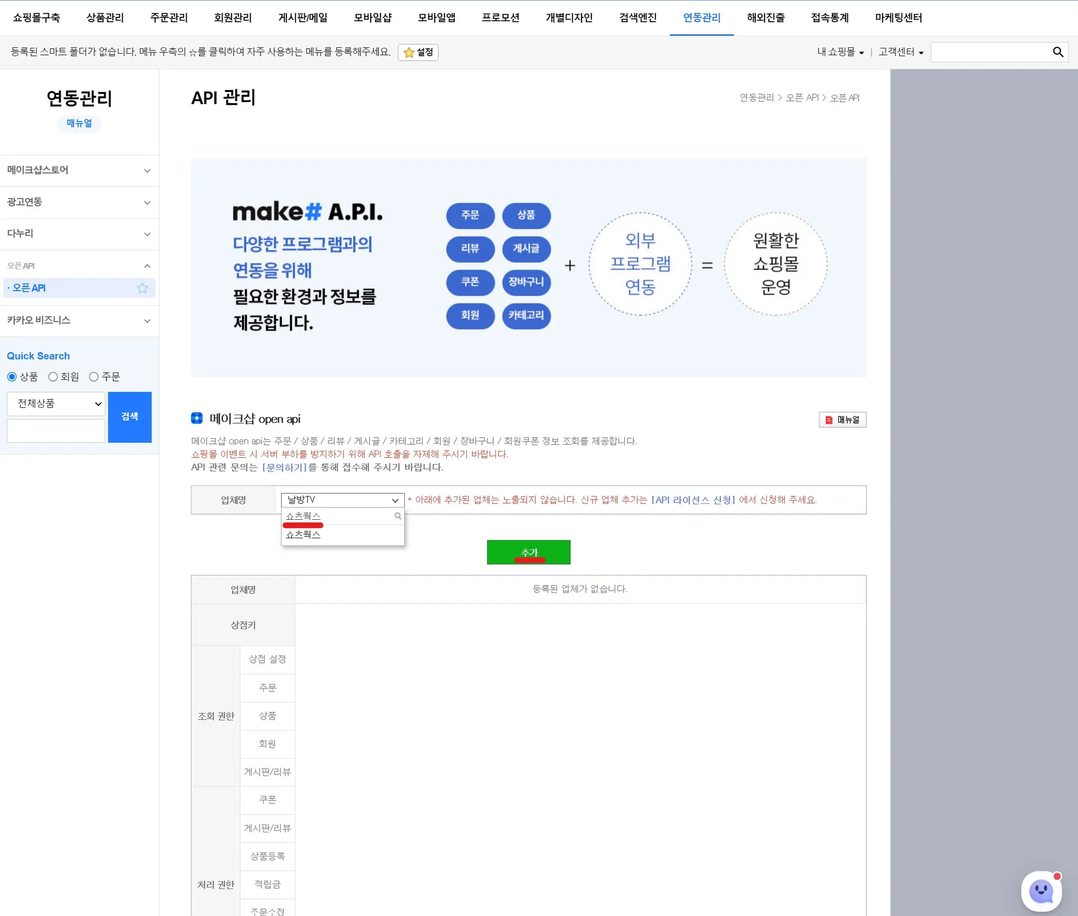Click the Quick Search text input field

[56, 431]
